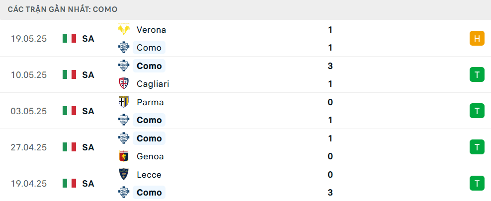Open the Genoa team name link
This screenshot has height=201, width=491.
[x=150, y=156]
